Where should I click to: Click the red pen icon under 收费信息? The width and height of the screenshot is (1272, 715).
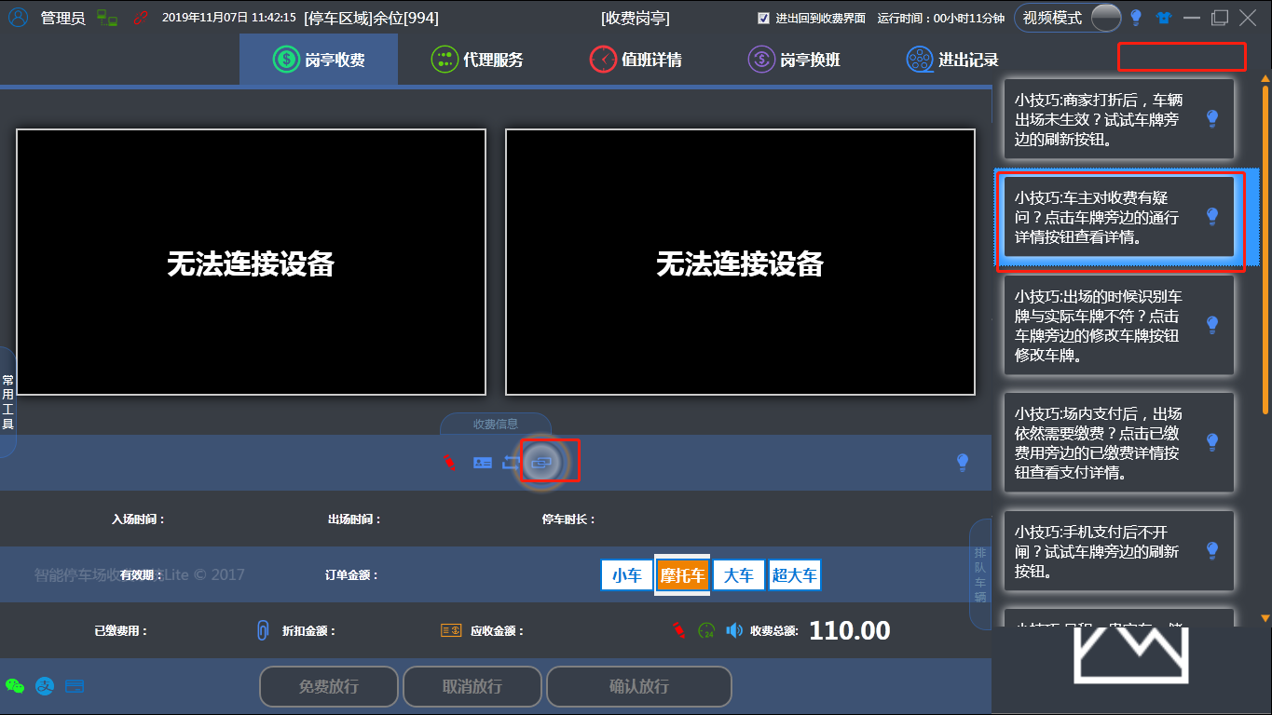click(450, 462)
